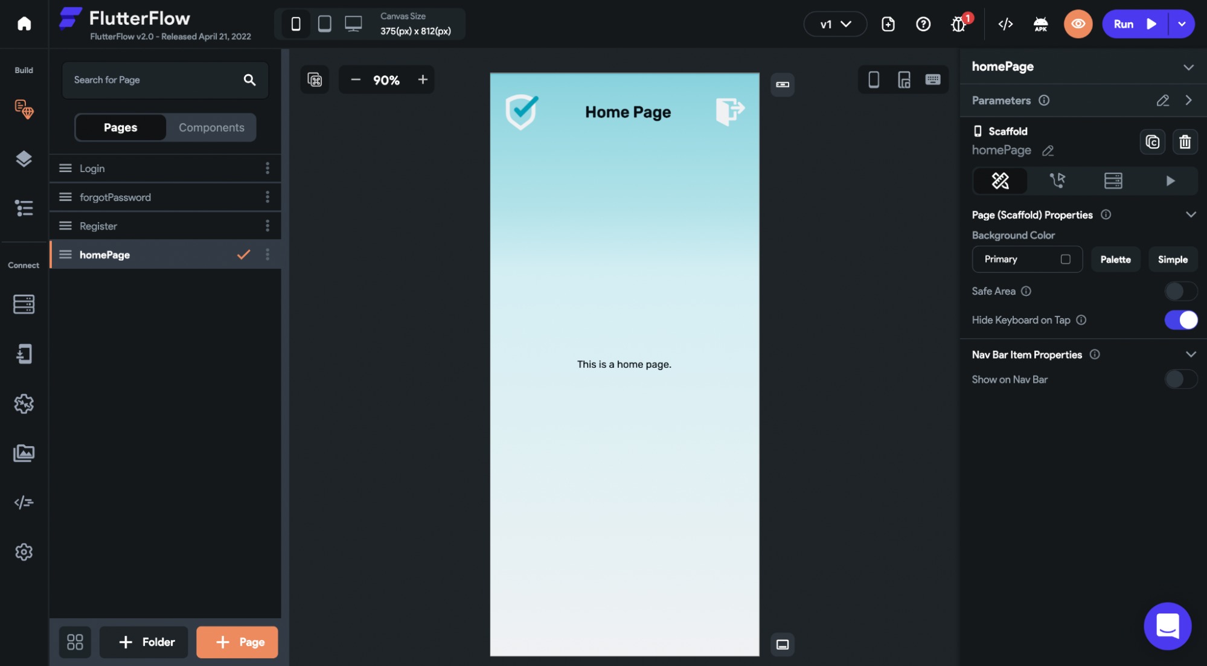Download the APK with the Android icon
1207x666 pixels.
click(x=1041, y=24)
